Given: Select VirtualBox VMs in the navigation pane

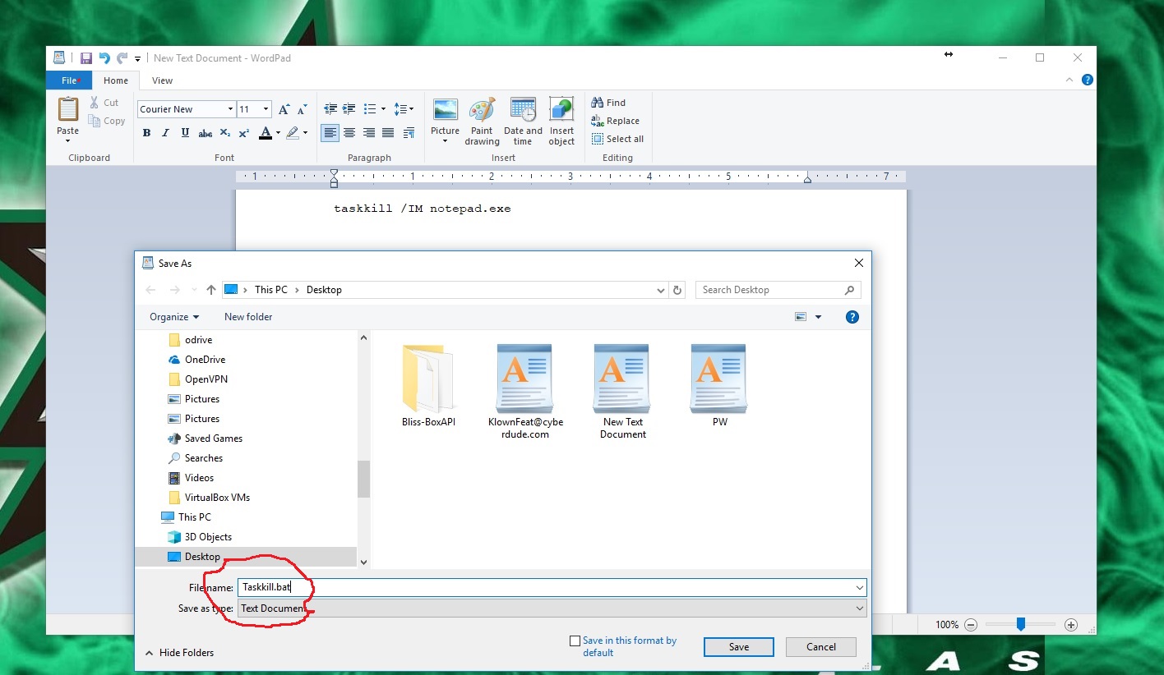Looking at the screenshot, I should 217,498.
